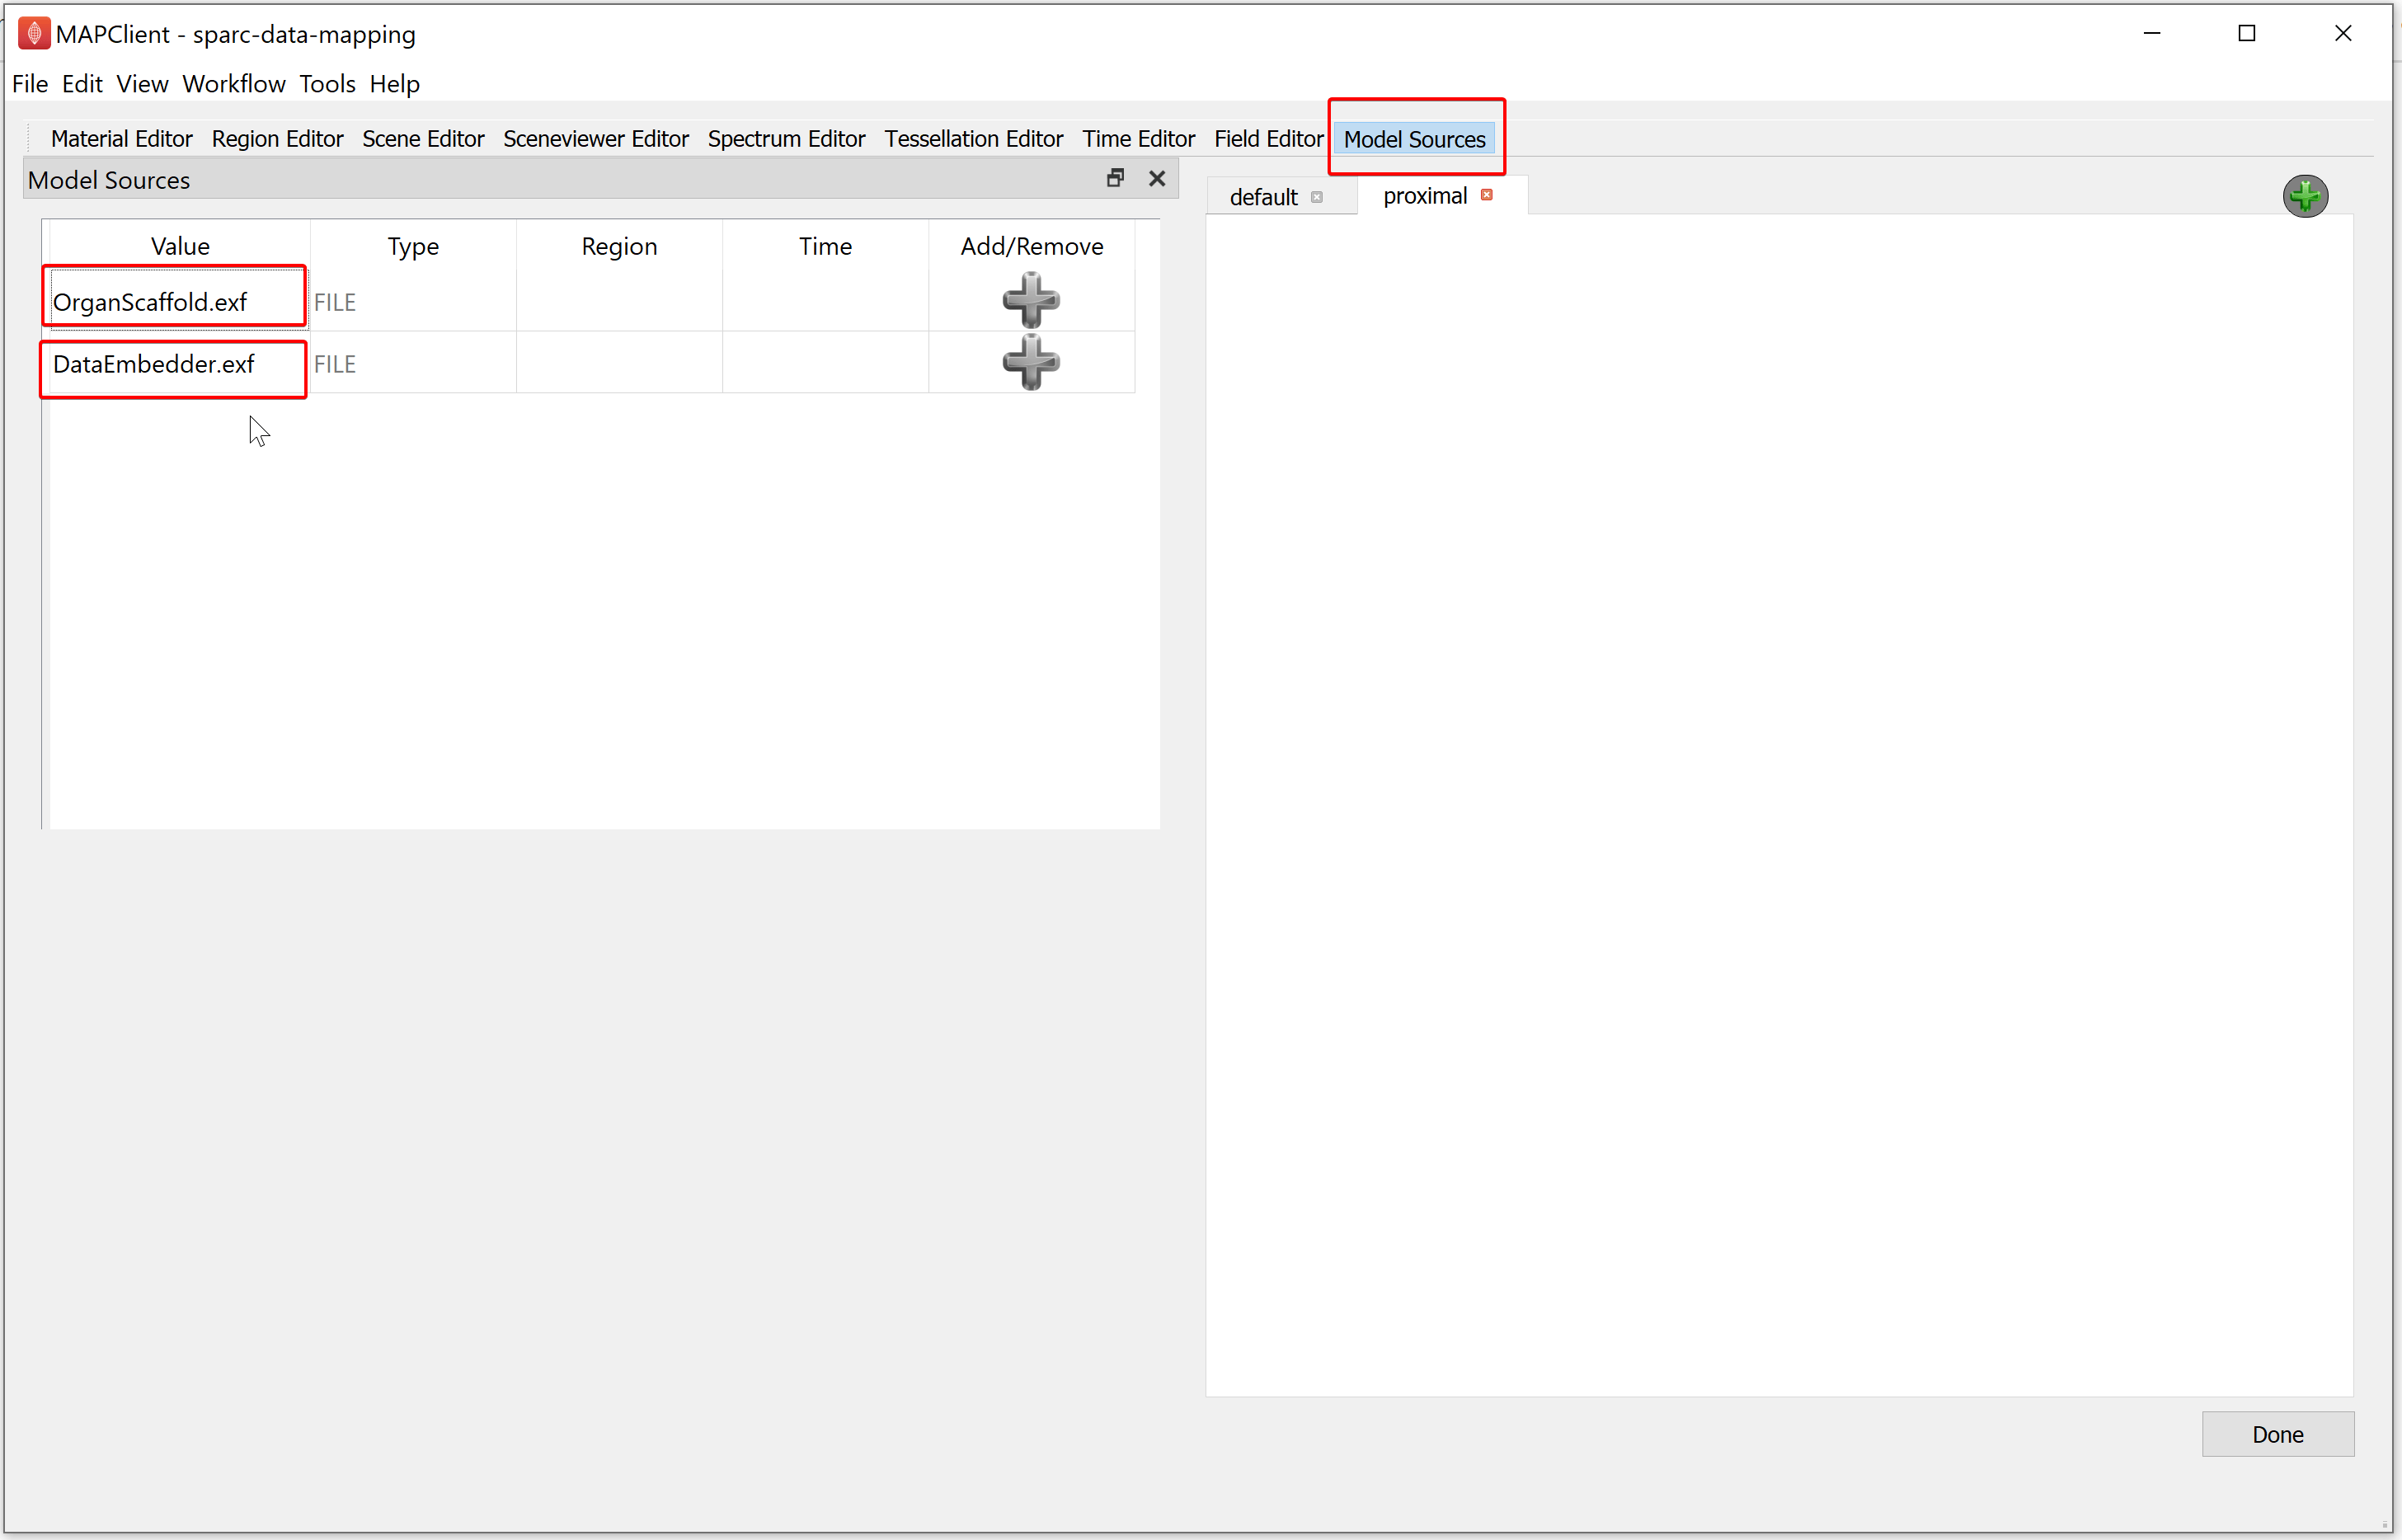The image size is (2402, 1540).
Task: Click the Add/Remove column header
Action: coord(1032,246)
